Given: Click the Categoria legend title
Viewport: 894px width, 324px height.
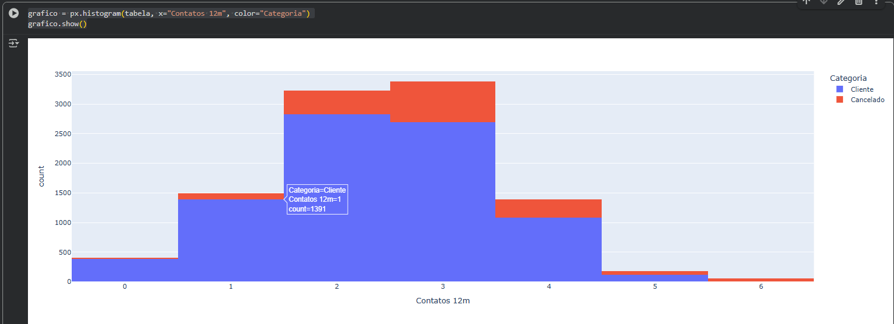Looking at the screenshot, I should tap(848, 78).
